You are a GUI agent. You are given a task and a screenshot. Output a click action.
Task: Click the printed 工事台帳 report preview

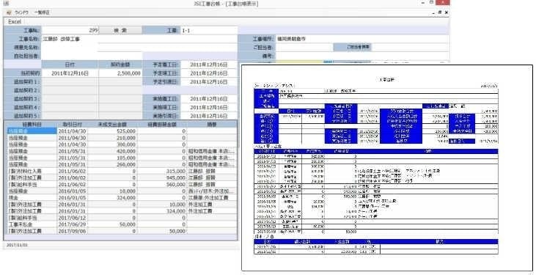point(387,168)
